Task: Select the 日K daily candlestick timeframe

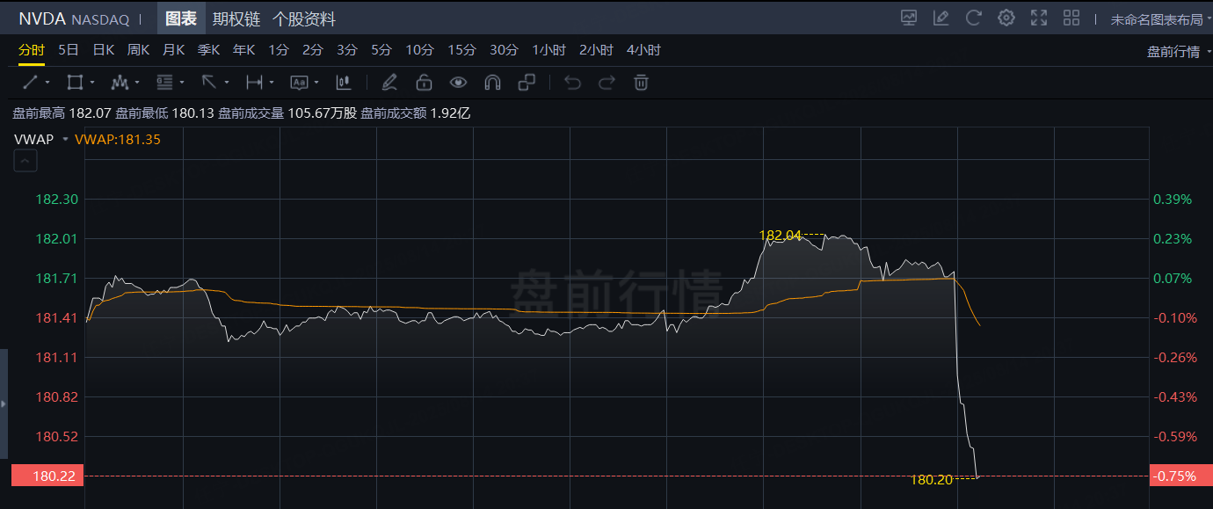Action: pyautogui.click(x=104, y=50)
